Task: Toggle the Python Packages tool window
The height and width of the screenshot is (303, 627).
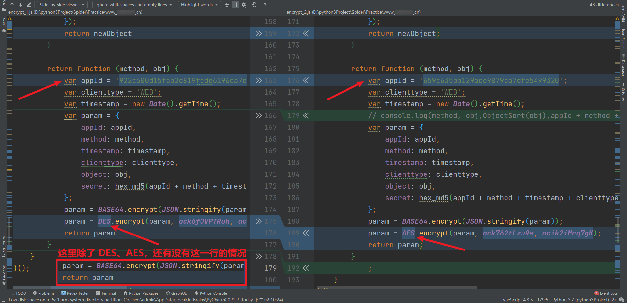Action: 141,293
